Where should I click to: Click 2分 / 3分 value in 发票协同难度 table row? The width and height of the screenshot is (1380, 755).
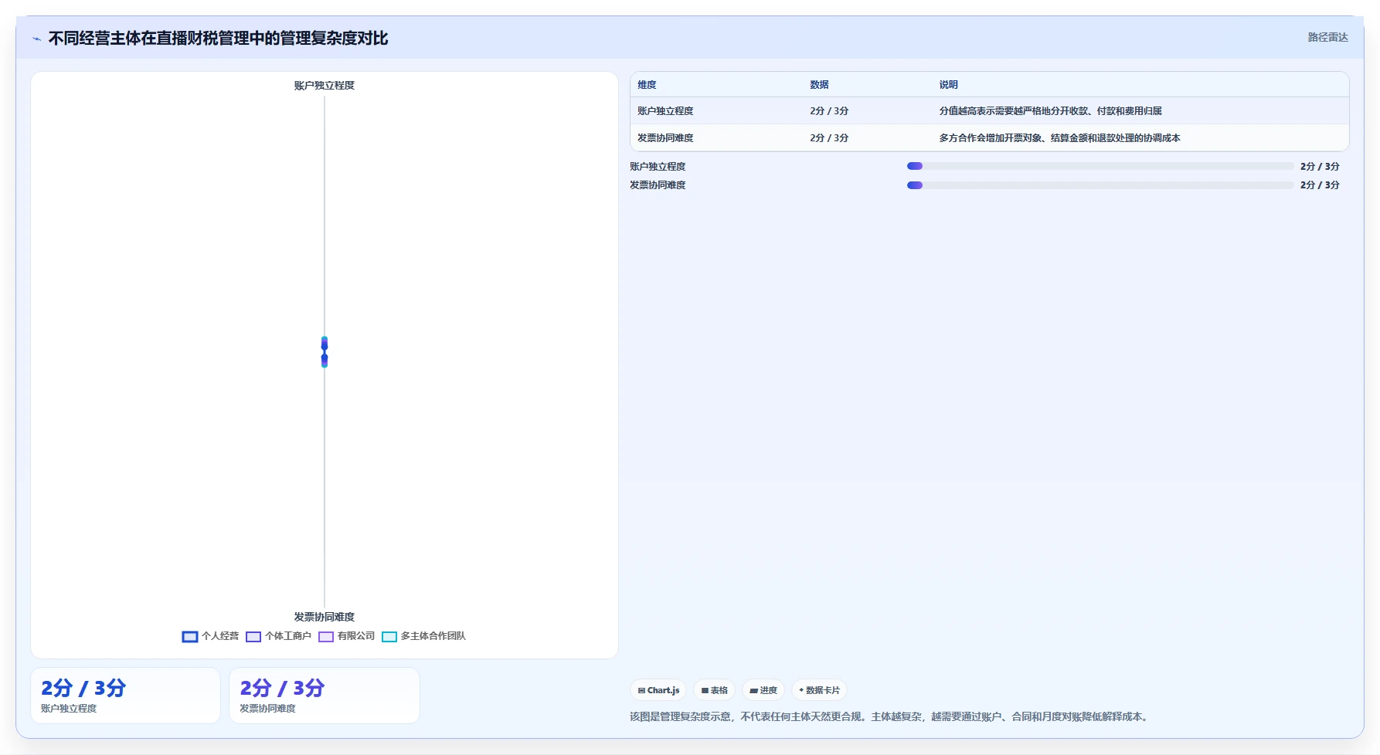tap(829, 138)
